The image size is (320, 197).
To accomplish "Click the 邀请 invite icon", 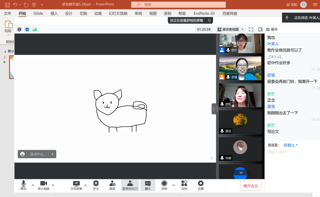I will click(x=112, y=185).
